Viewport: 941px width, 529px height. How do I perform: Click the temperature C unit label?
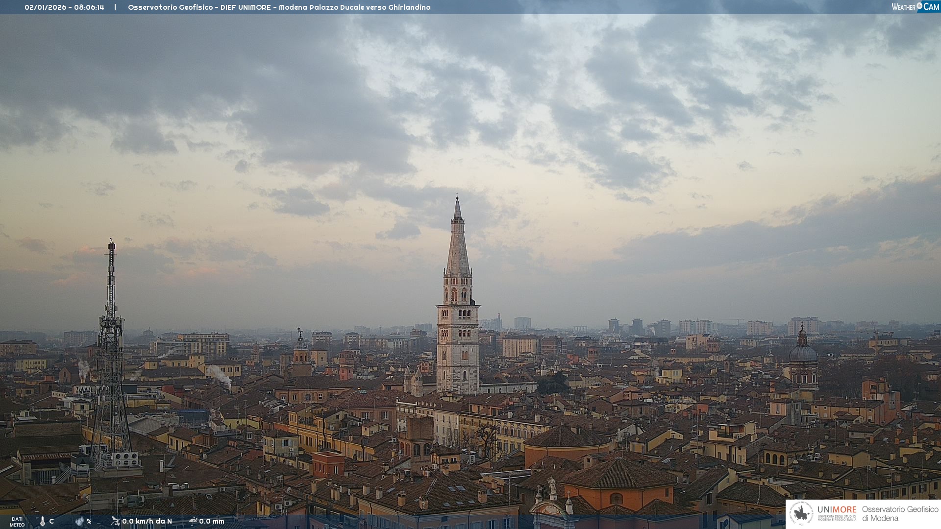point(51,521)
